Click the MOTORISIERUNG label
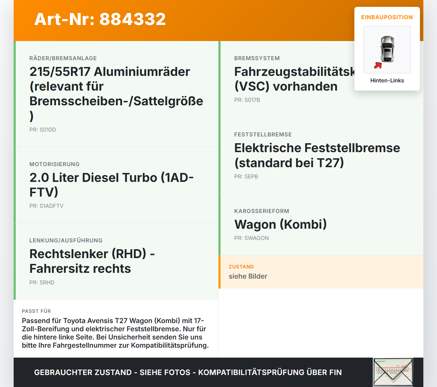This screenshot has height=387, width=437. pyautogui.click(x=54, y=164)
